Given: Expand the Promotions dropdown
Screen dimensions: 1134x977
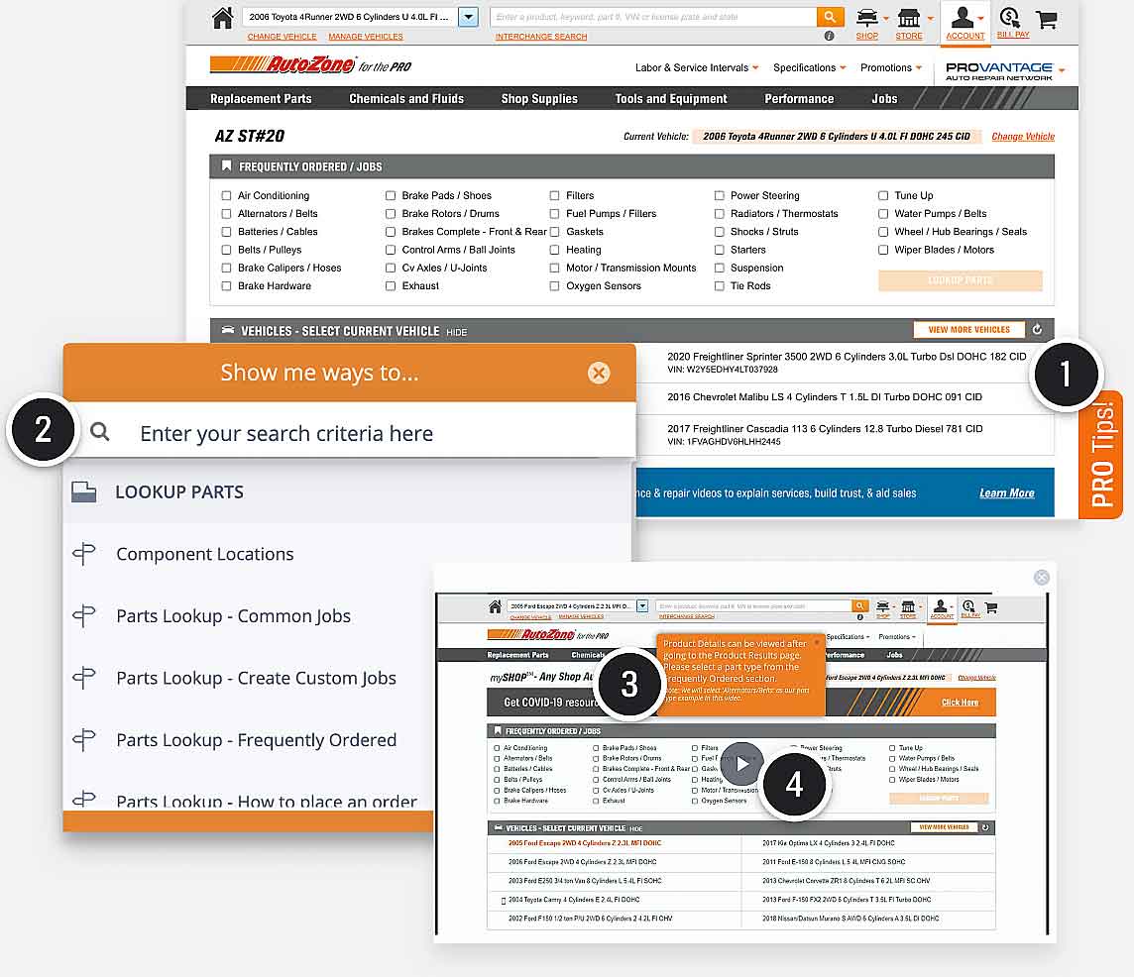Looking at the screenshot, I should click(x=891, y=67).
